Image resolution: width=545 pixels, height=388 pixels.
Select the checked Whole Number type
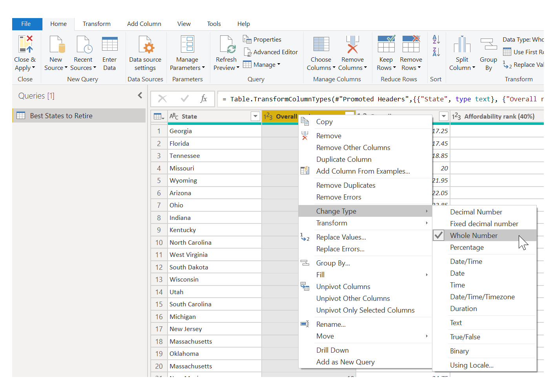pos(473,236)
